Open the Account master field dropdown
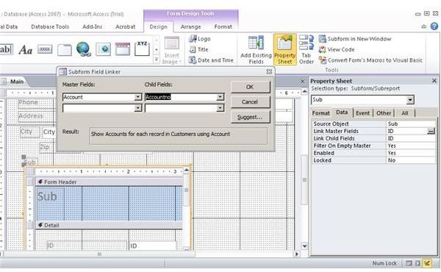441x272 pixels. (138, 97)
